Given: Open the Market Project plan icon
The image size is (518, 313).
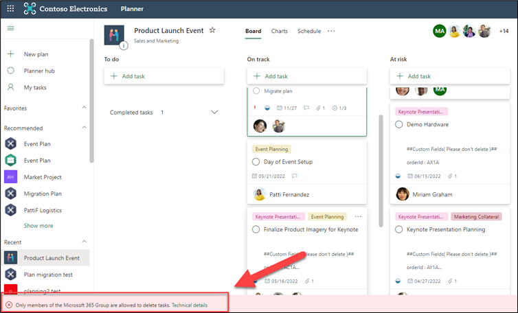Looking at the screenshot, I should 10,176.
